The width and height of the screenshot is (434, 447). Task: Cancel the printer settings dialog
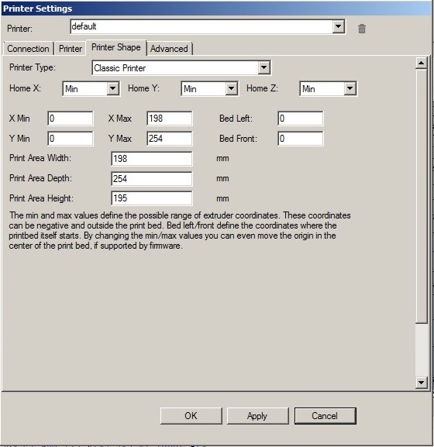(325, 416)
